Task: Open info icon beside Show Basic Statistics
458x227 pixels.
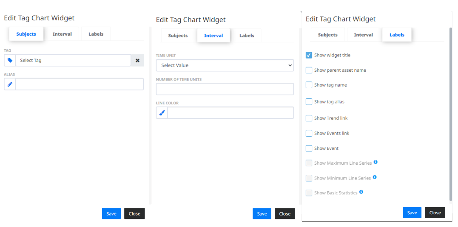Action: pyautogui.click(x=361, y=192)
